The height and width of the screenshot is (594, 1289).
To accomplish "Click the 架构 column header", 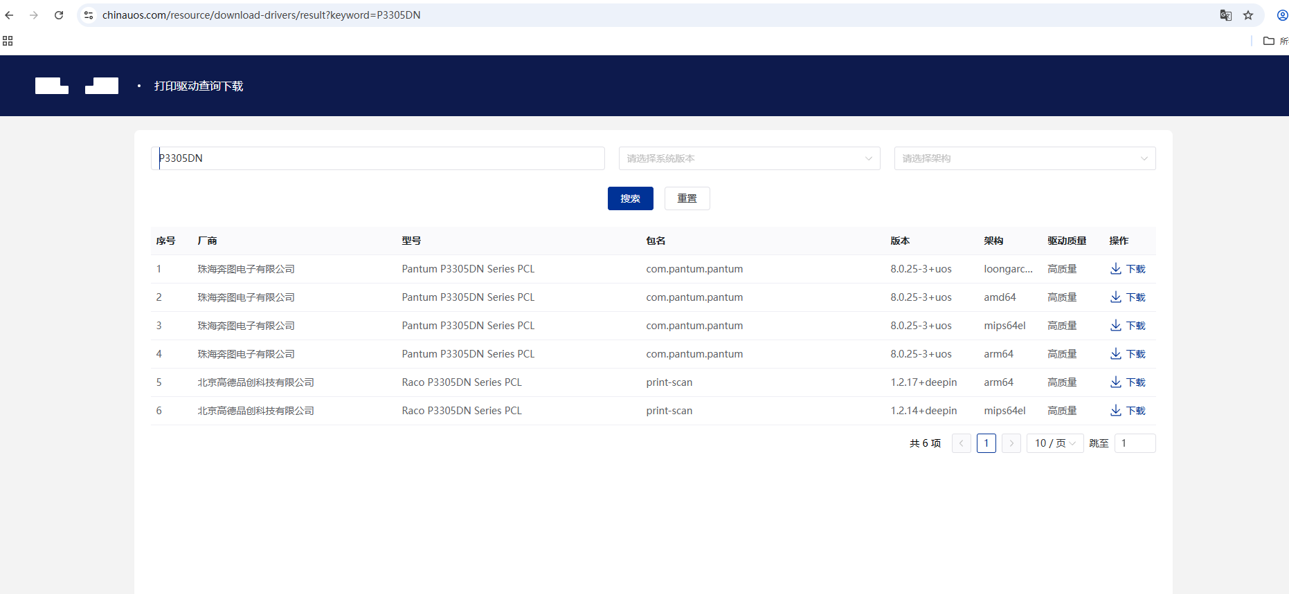I will (x=994, y=241).
